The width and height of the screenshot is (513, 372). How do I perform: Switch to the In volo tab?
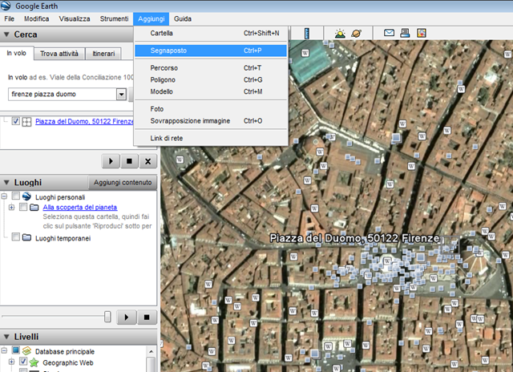(16, 53)
